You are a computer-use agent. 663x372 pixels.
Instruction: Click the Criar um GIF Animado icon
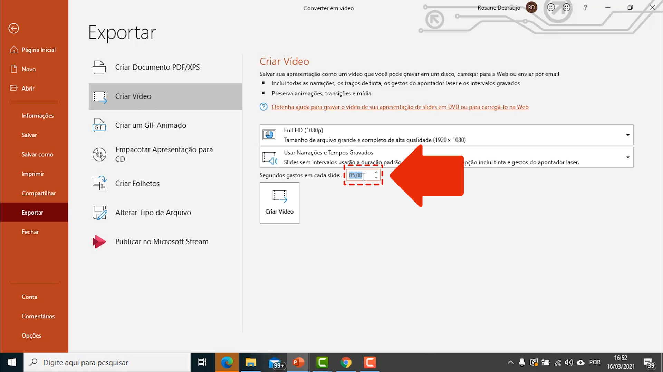pyautogui.click(x=99, y=125)
